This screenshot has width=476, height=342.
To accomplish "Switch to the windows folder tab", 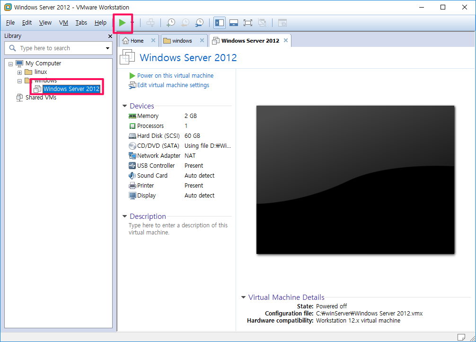I will tap(182, 41).
